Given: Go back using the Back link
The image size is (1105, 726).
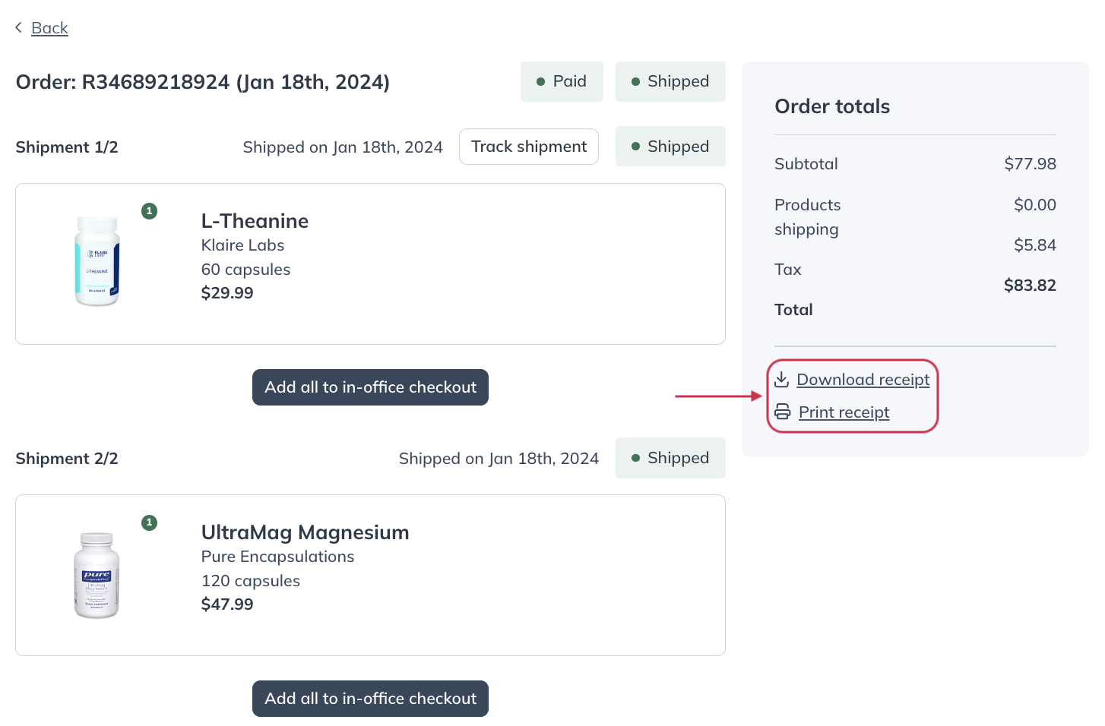Looking at the screenshot, I should [x=49, y=28].
